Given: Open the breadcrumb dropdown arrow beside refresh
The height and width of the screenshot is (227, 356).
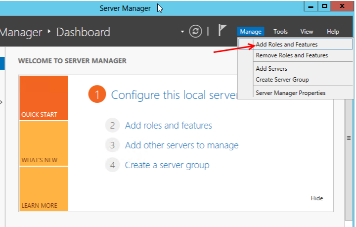Looking at the screenshot, I should [182, 31].
